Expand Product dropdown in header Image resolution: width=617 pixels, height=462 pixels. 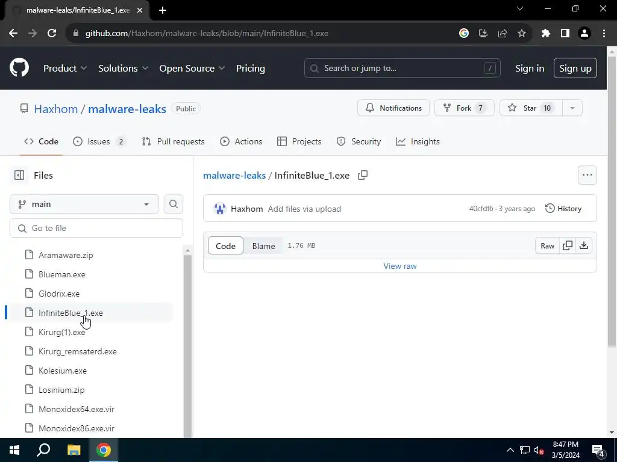pyautogui.click(x=65, y=69)
